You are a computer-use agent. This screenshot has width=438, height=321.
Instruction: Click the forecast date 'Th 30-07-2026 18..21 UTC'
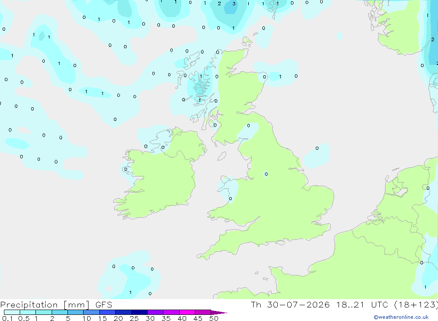[319, 305]
